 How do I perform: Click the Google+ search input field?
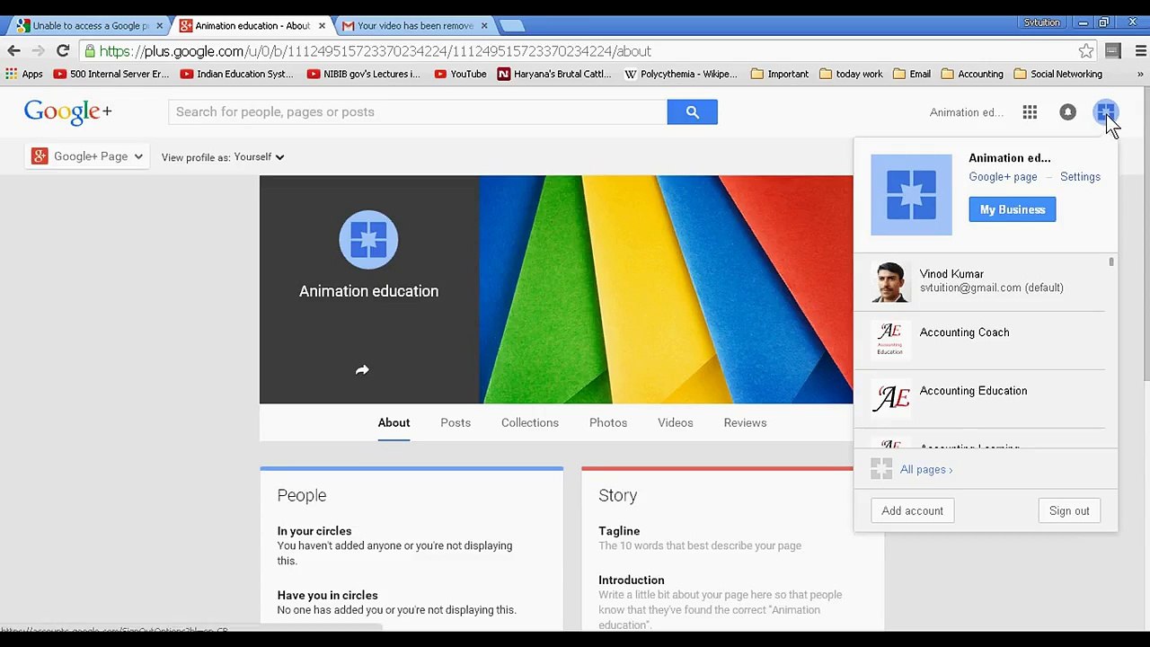click(x=418, y=111)
